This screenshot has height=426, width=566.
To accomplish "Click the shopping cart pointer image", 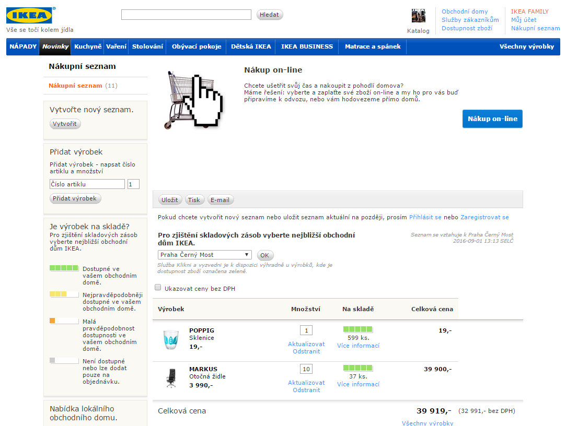I will (194, 100).
